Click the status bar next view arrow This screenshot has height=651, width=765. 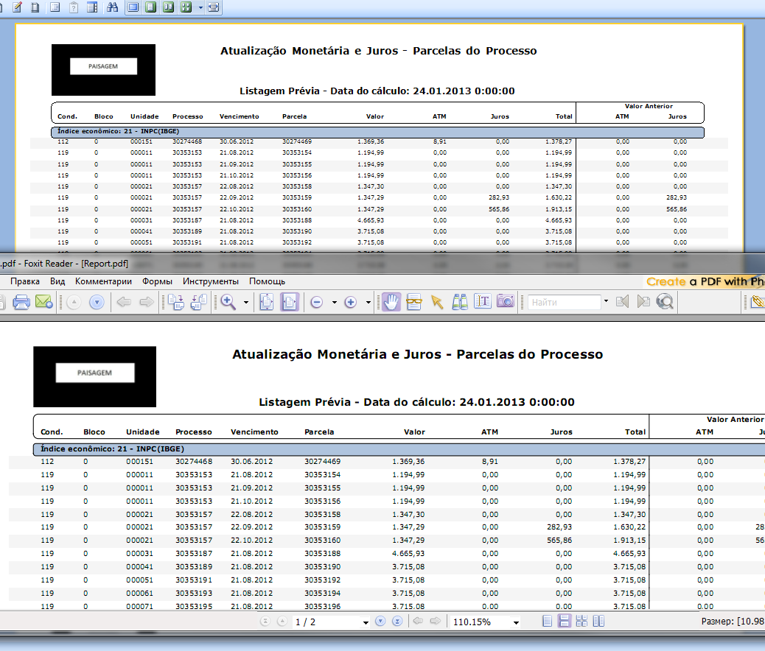click(x=435, y=621)
